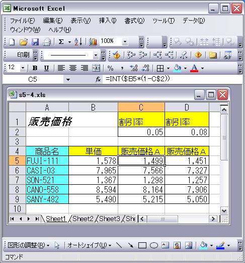
Task: Toggle Align Right
Action: pos(85,68)
